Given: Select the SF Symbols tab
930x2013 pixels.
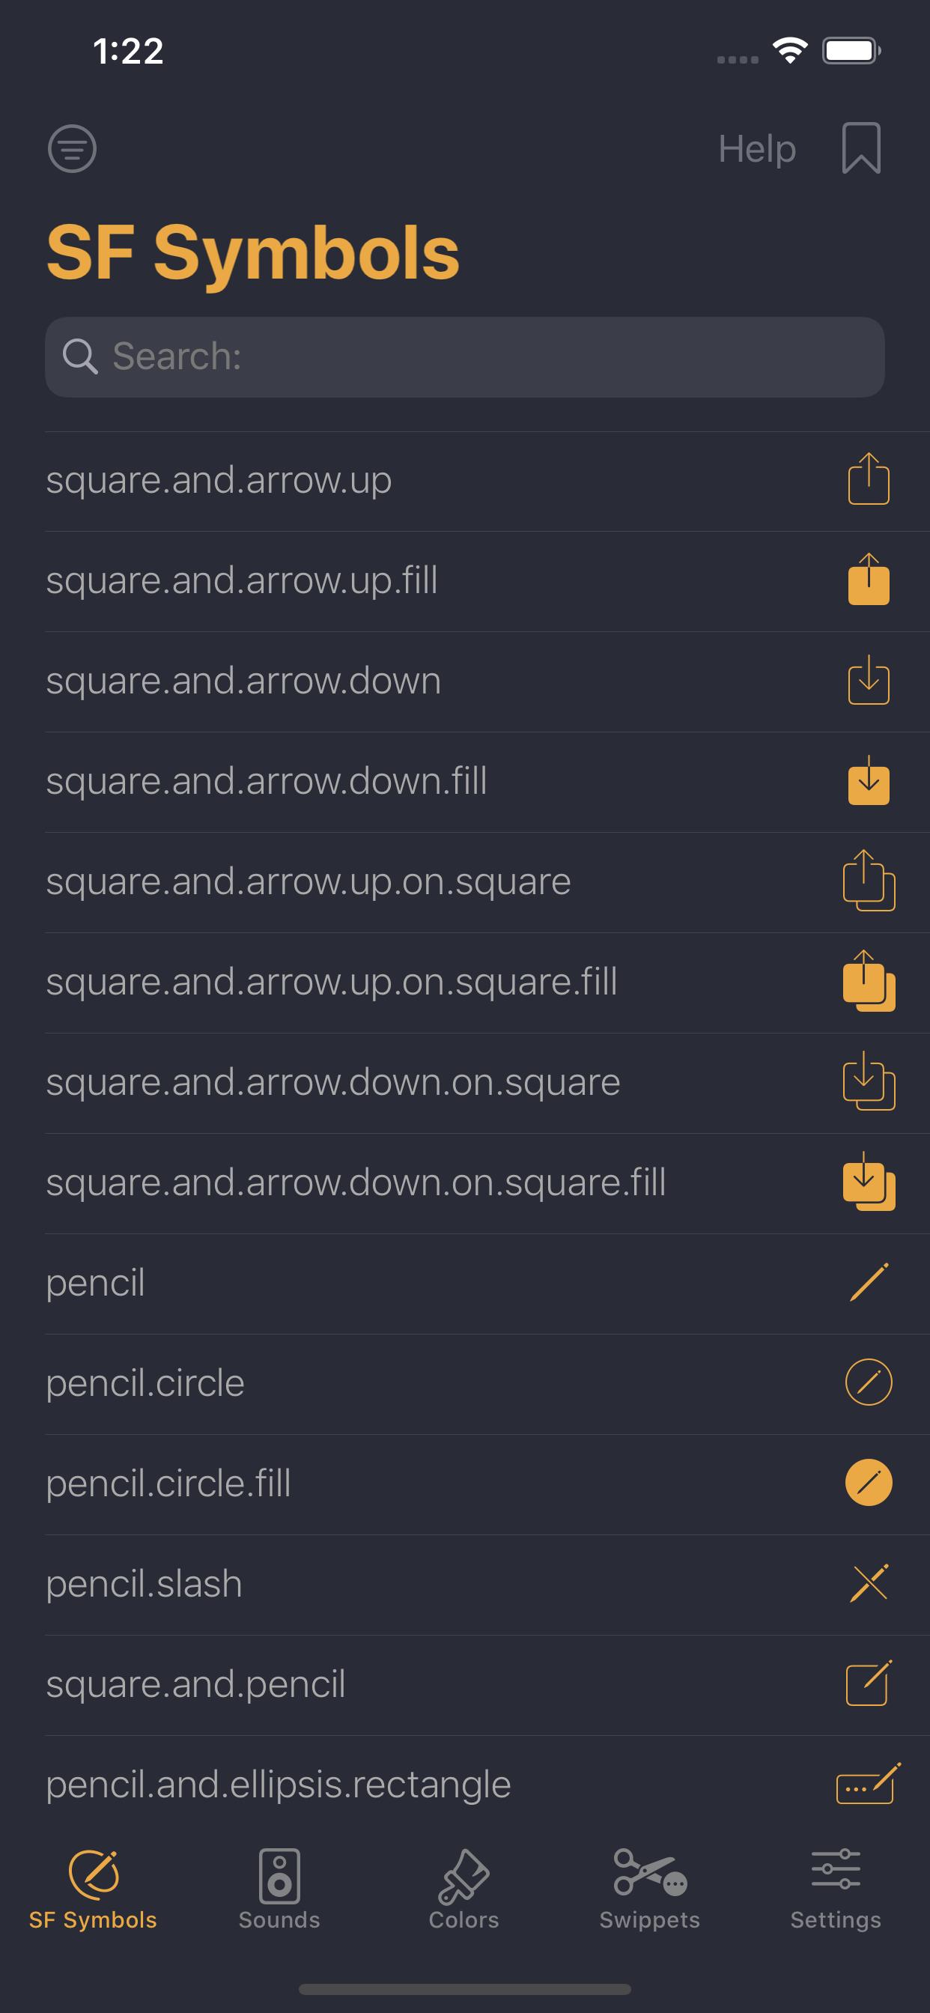Looking at the screenshot, I should tap(93, 1888).
